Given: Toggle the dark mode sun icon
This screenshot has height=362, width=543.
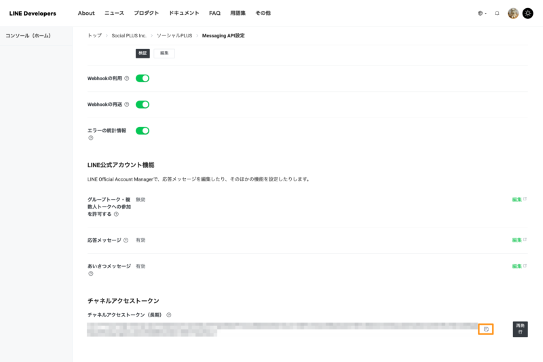Looking at the screenshot, I should point(528,13).
